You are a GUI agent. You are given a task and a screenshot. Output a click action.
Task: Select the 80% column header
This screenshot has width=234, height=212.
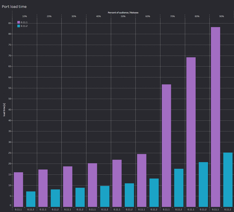[x=197, y=16]
